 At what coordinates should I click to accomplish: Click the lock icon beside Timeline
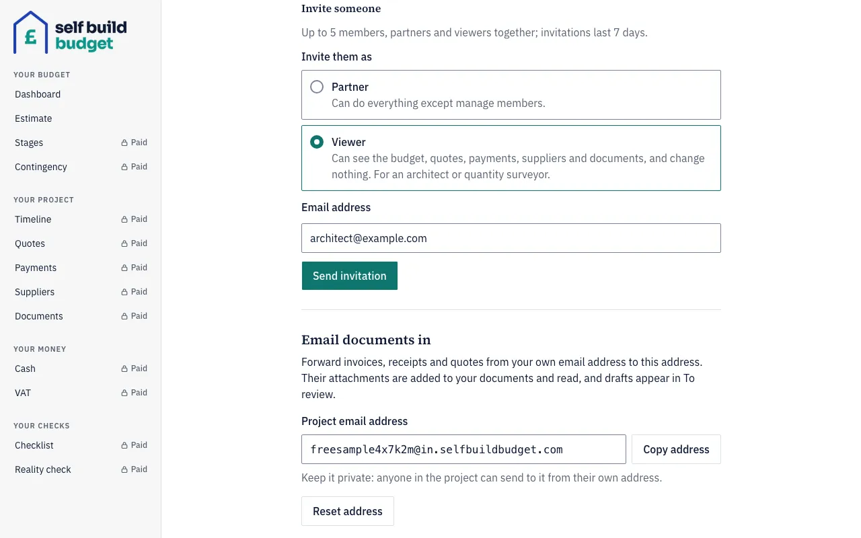(124, 219)
